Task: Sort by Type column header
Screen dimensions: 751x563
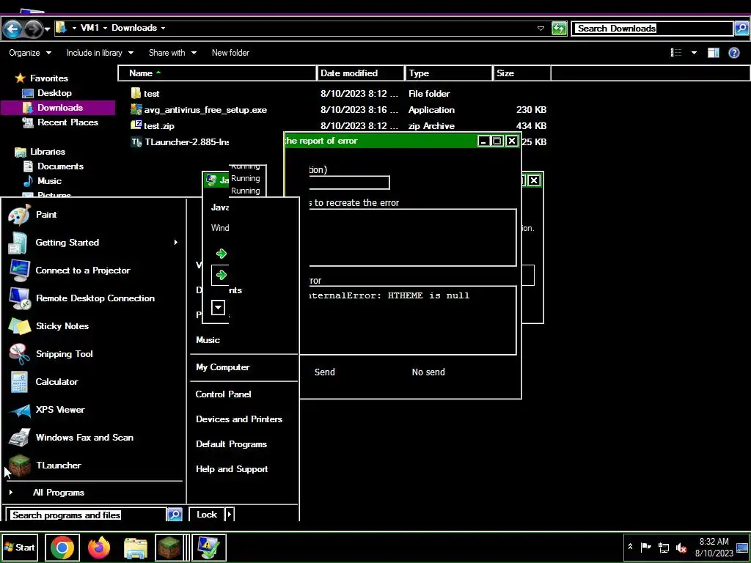Action: pos(449,73)
